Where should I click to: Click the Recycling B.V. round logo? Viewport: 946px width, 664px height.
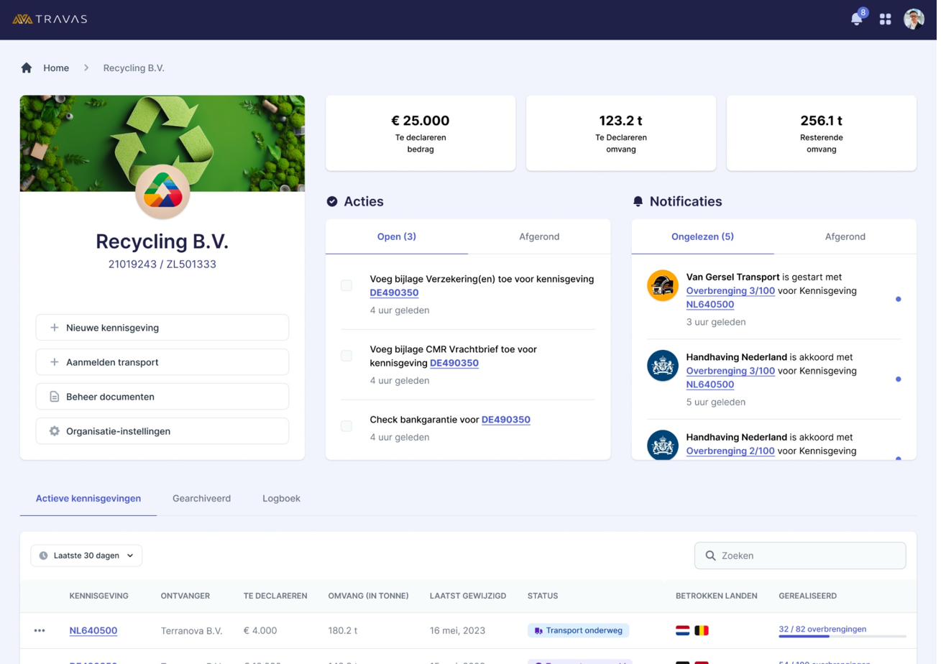[x=164, y=193]
